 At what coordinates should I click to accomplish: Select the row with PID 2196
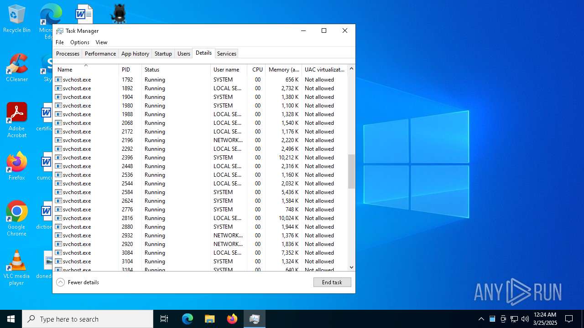[200, 140]
